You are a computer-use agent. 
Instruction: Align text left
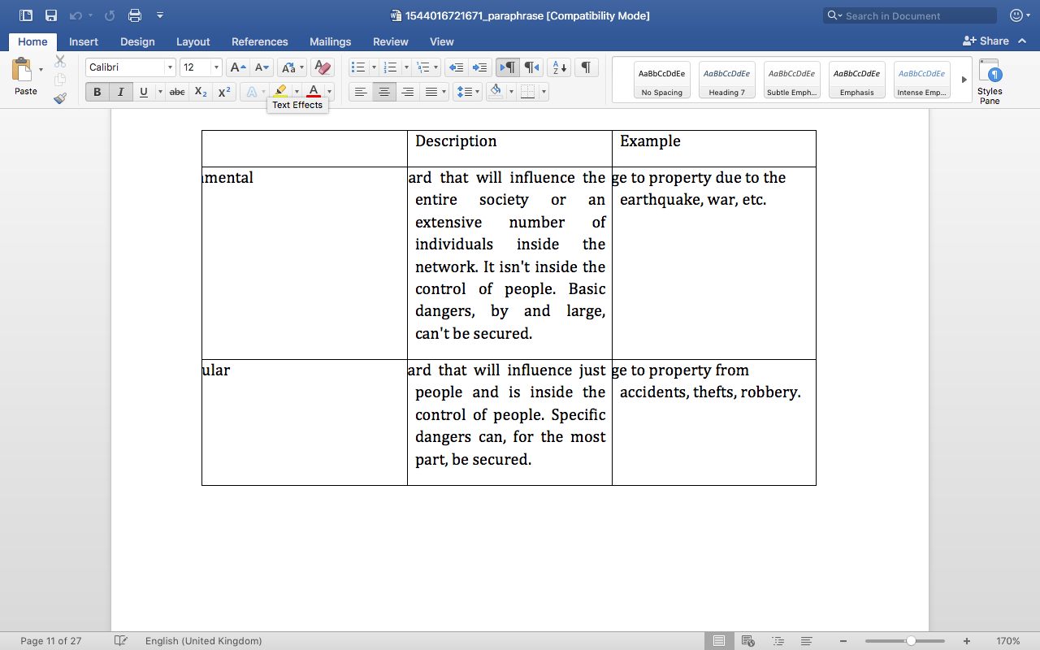coord(361,92)
